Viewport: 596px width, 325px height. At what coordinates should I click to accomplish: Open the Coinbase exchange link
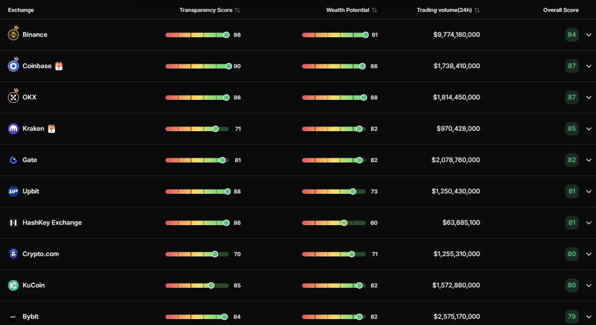[x=37, y=66]
